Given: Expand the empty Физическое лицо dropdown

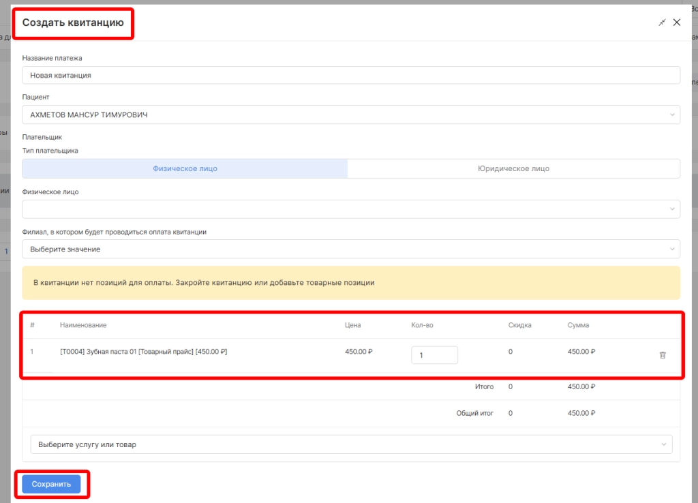Looking at the screenshot, I should tap(350, 209).
